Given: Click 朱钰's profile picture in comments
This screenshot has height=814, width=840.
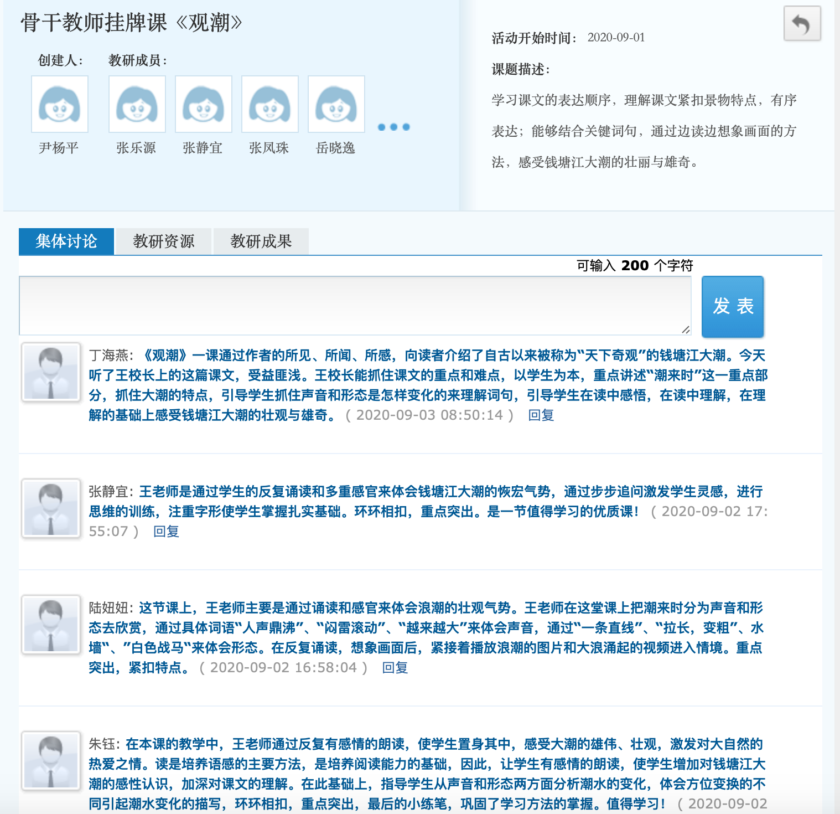Looking at the screenshot, I should pyautogui.click(x=51, y=761).
